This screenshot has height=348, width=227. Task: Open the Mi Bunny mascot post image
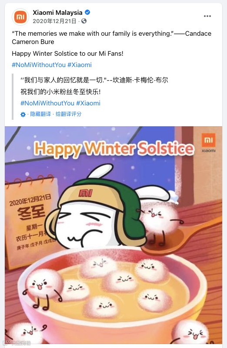click(113, 235)
